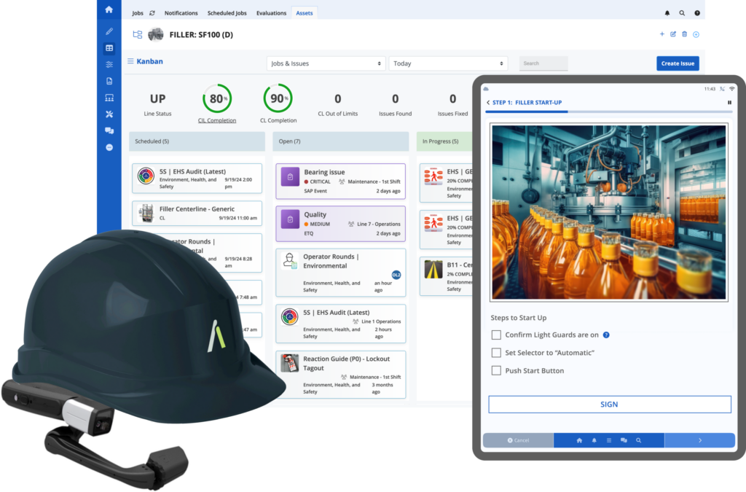
Task: Check Push Start Button
Action: [496, 371]
